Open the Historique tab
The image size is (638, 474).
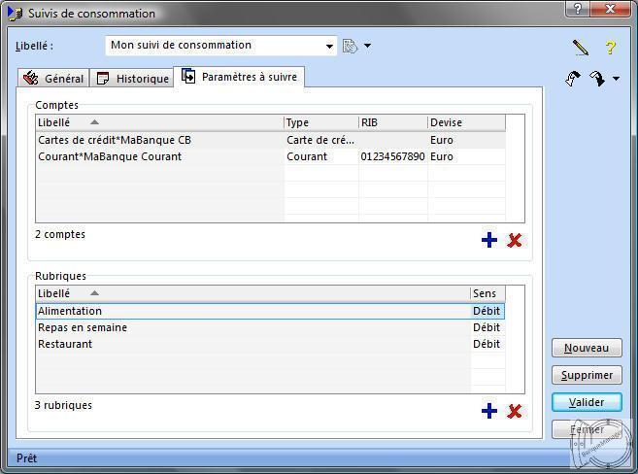tap(133, 79)
